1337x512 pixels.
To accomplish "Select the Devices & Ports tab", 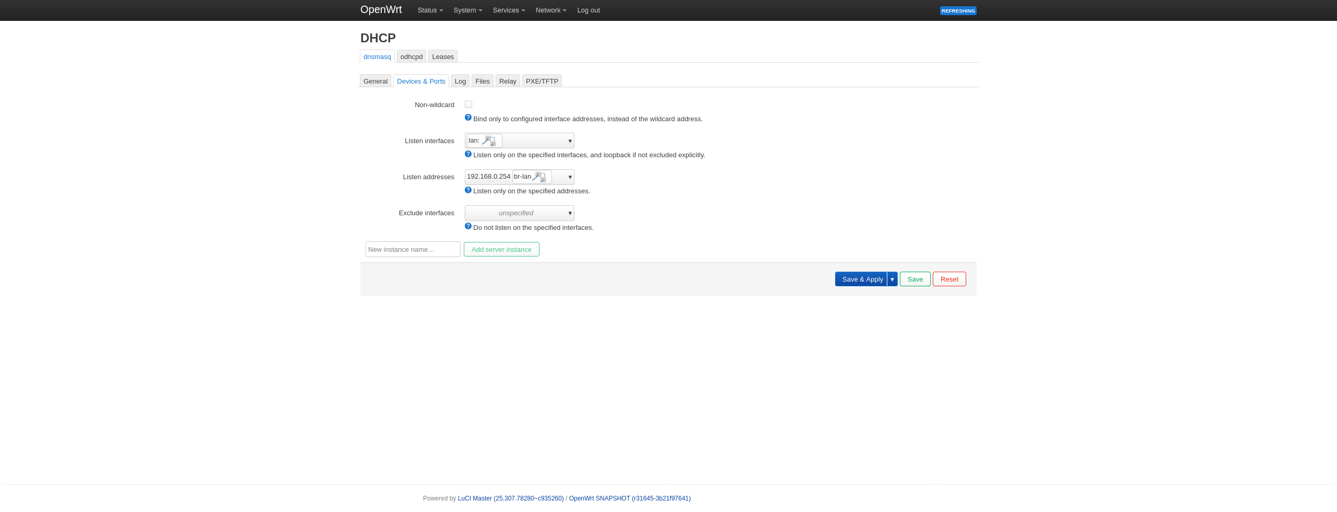I will pyautogui.click(x=421, y=81).
